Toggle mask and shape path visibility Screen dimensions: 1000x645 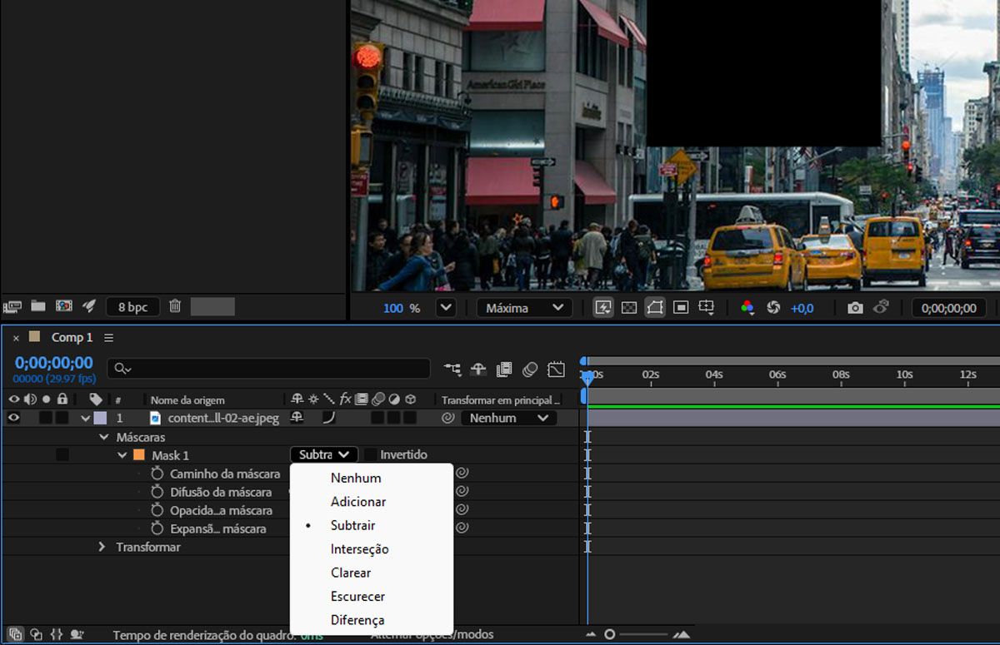click(655, 308)
